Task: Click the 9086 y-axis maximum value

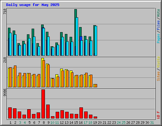Action: (5, 92)
